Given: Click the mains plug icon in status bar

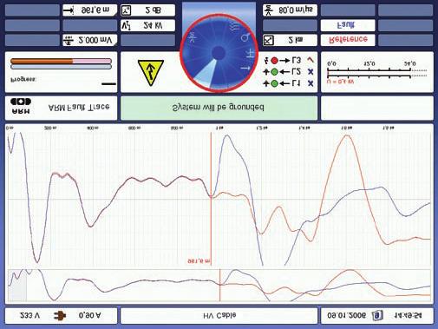Looking at the screenshot, I should pyautogui.click(x=60, y=315).
